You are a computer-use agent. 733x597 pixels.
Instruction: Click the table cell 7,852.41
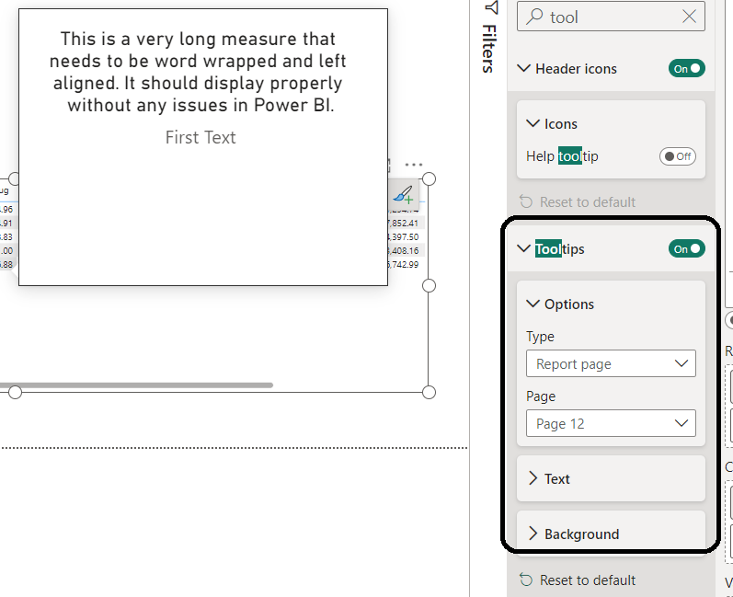403,223
